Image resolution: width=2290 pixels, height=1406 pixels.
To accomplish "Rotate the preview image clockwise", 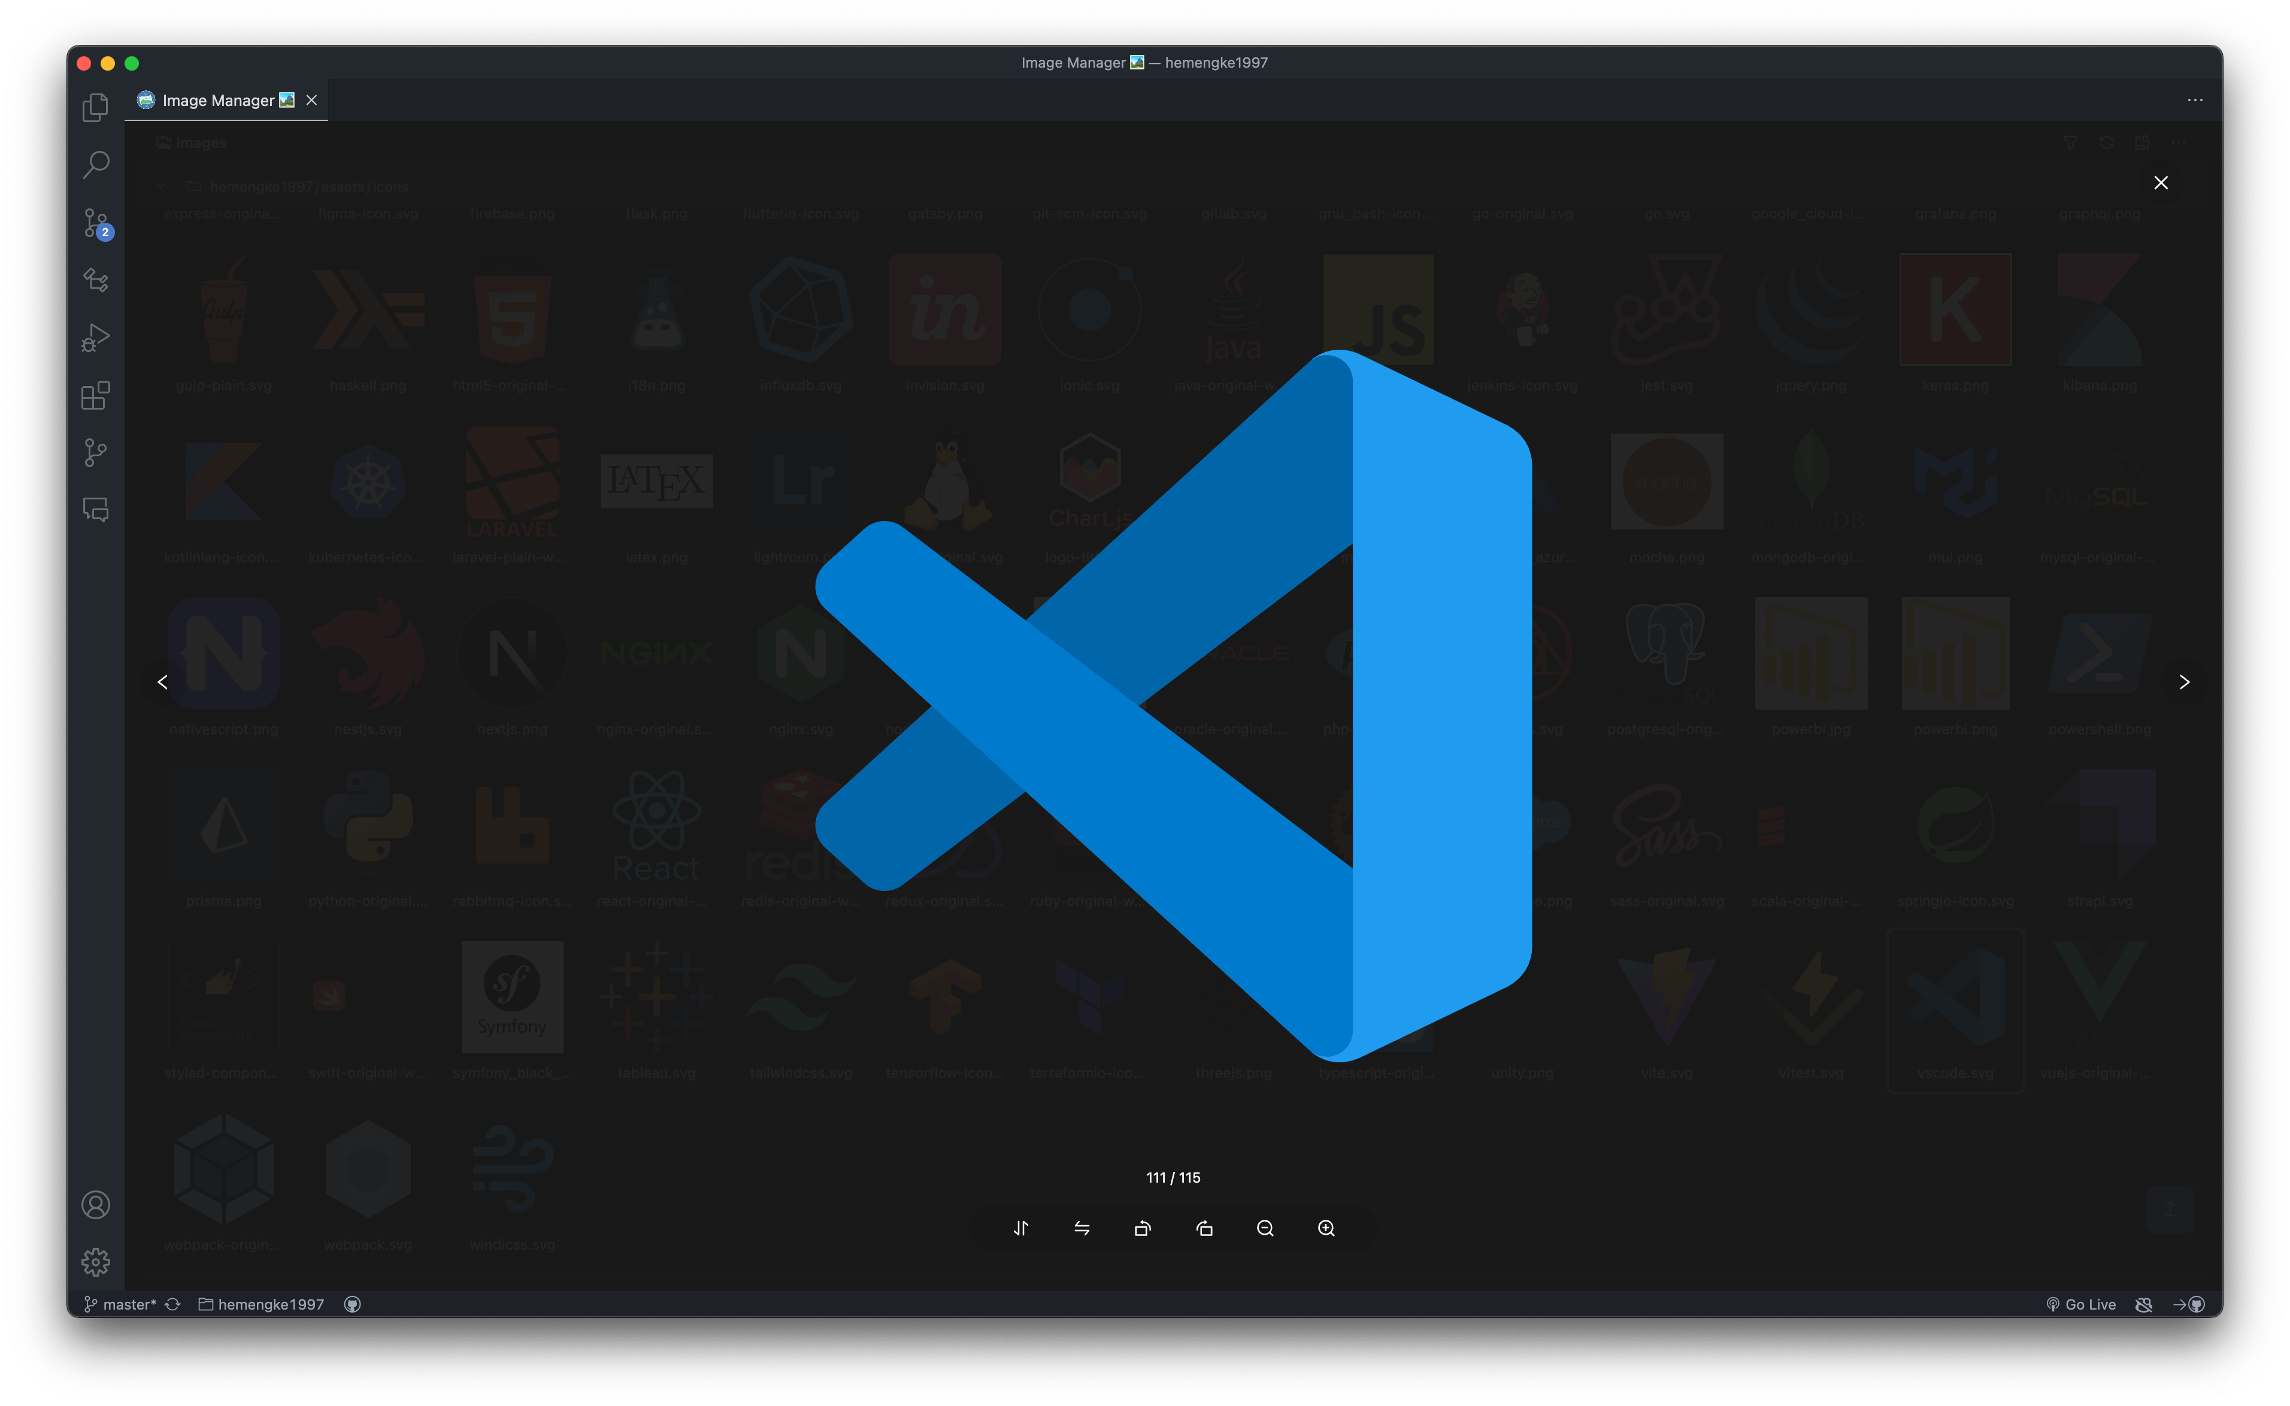I will coord(1204,1228).
